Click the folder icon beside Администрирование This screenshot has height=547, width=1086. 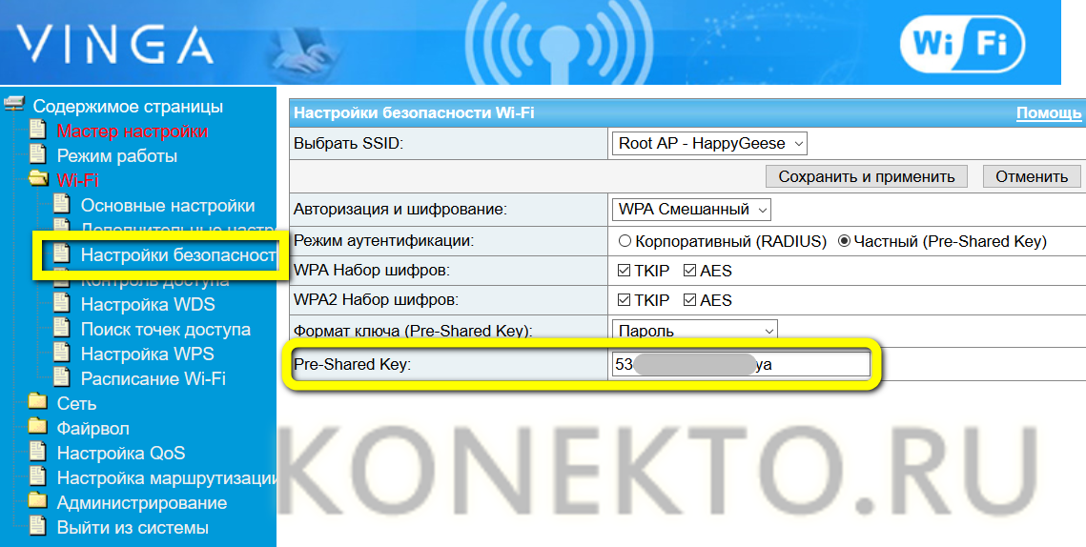[x=37, y=501]
